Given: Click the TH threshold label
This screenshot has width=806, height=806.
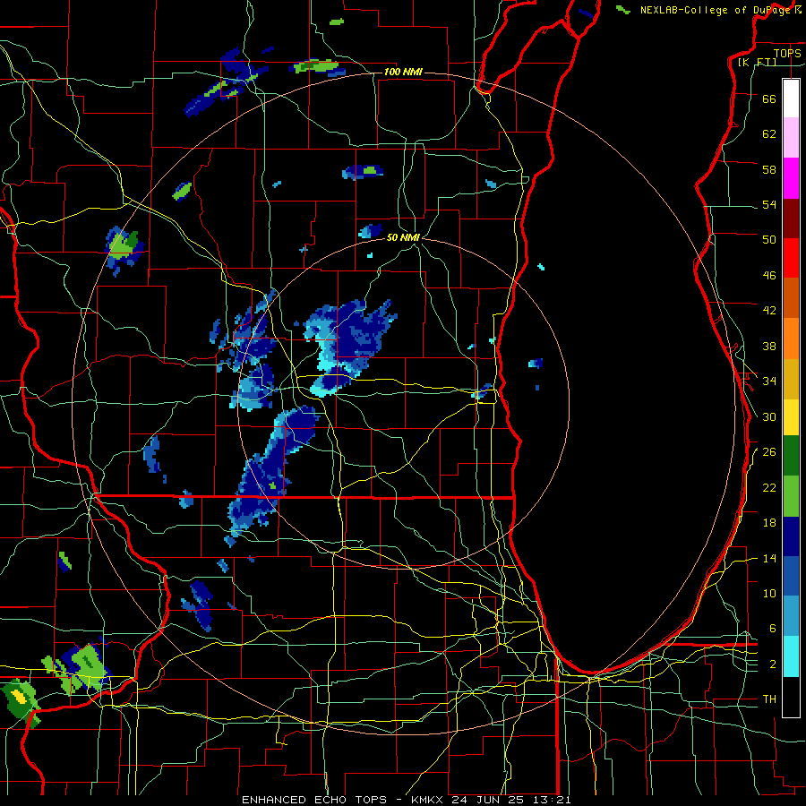Looking at the screenshot, I should [x=769, y=699].
